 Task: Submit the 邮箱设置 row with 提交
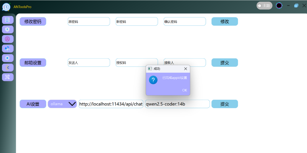tap(225, 63)
